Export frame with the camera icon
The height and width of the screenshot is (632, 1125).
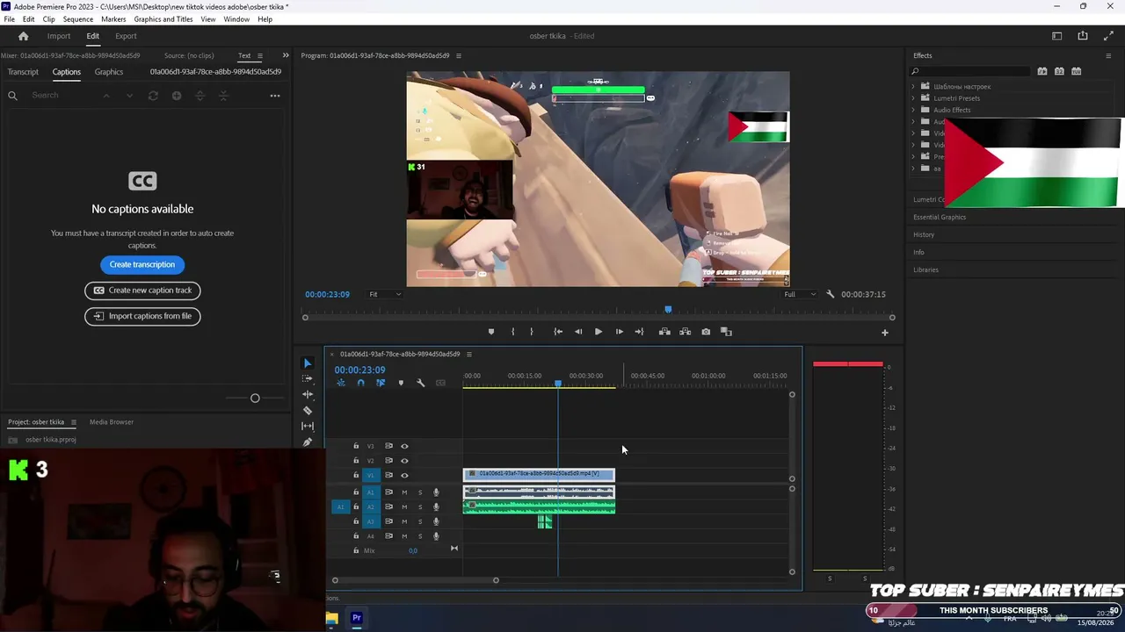(706, 332)
